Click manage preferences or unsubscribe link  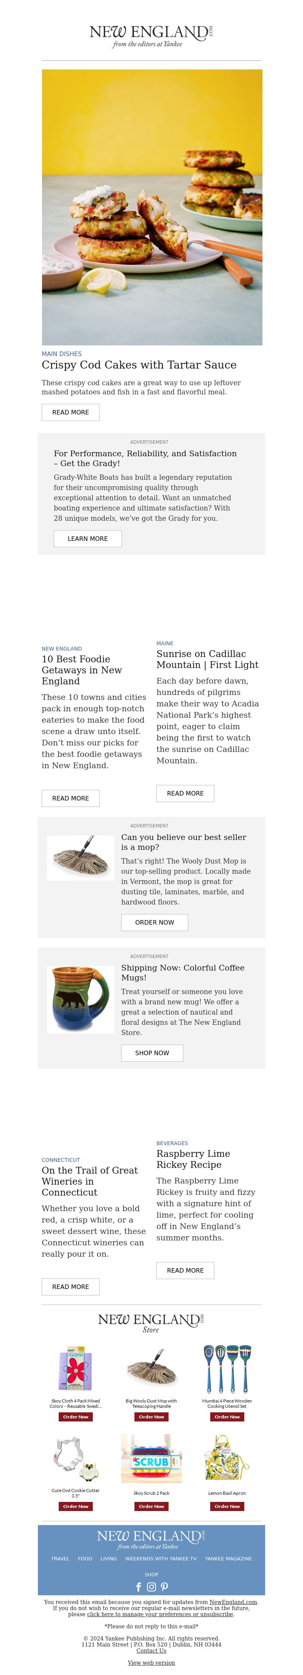tap(160, 1614)
